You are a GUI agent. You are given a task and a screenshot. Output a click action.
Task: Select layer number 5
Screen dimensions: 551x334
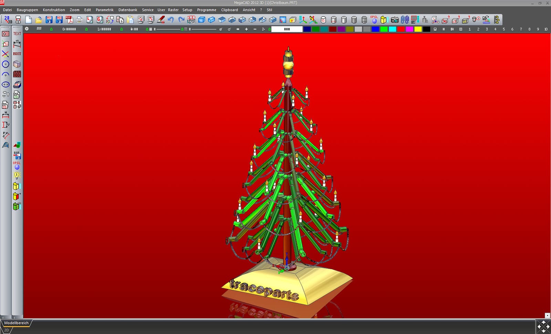point(503,29)
